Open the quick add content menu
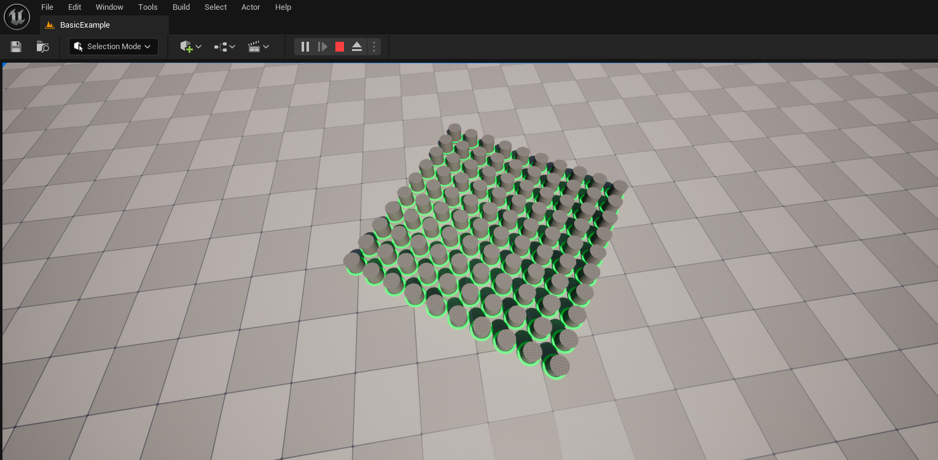Viewport: 938px width, 460px height. (190, 47)
